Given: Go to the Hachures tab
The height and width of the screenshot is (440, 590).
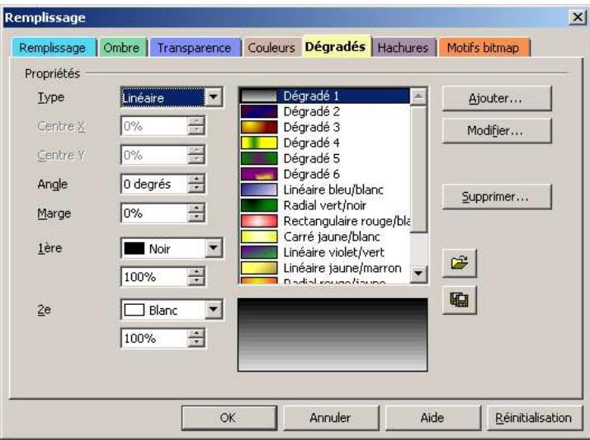Looking at the screenshot, I should coord(403,48).
